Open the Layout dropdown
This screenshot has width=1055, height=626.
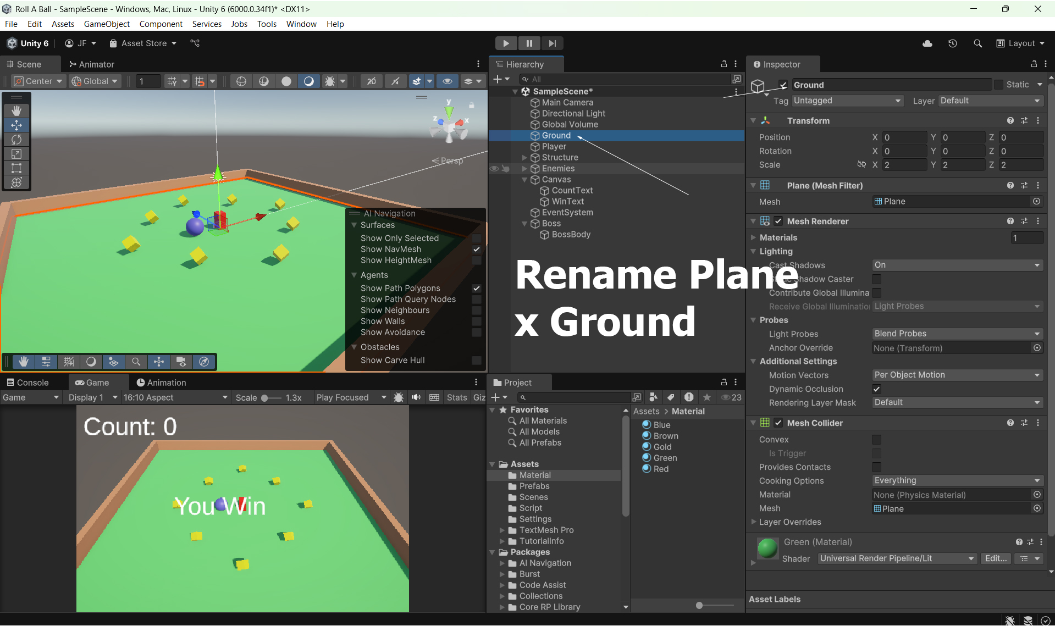pos(1020,43)
